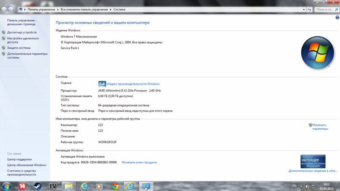Click shield icon beside Изменить параметры
The width and height of the screenshot is (340, 191).
[310, 125]
